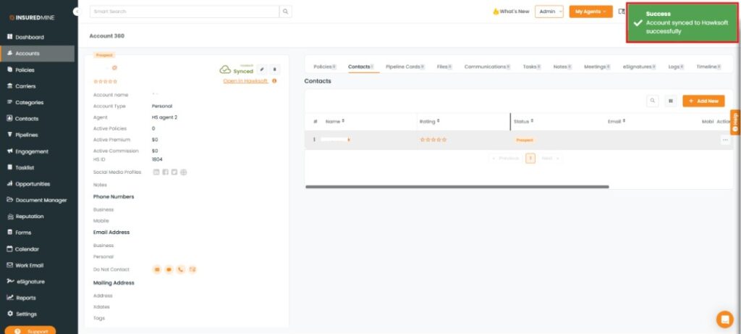Open Categories in the sidebar
This screenshot has width=741, height=334.
[x=29, y=102]
